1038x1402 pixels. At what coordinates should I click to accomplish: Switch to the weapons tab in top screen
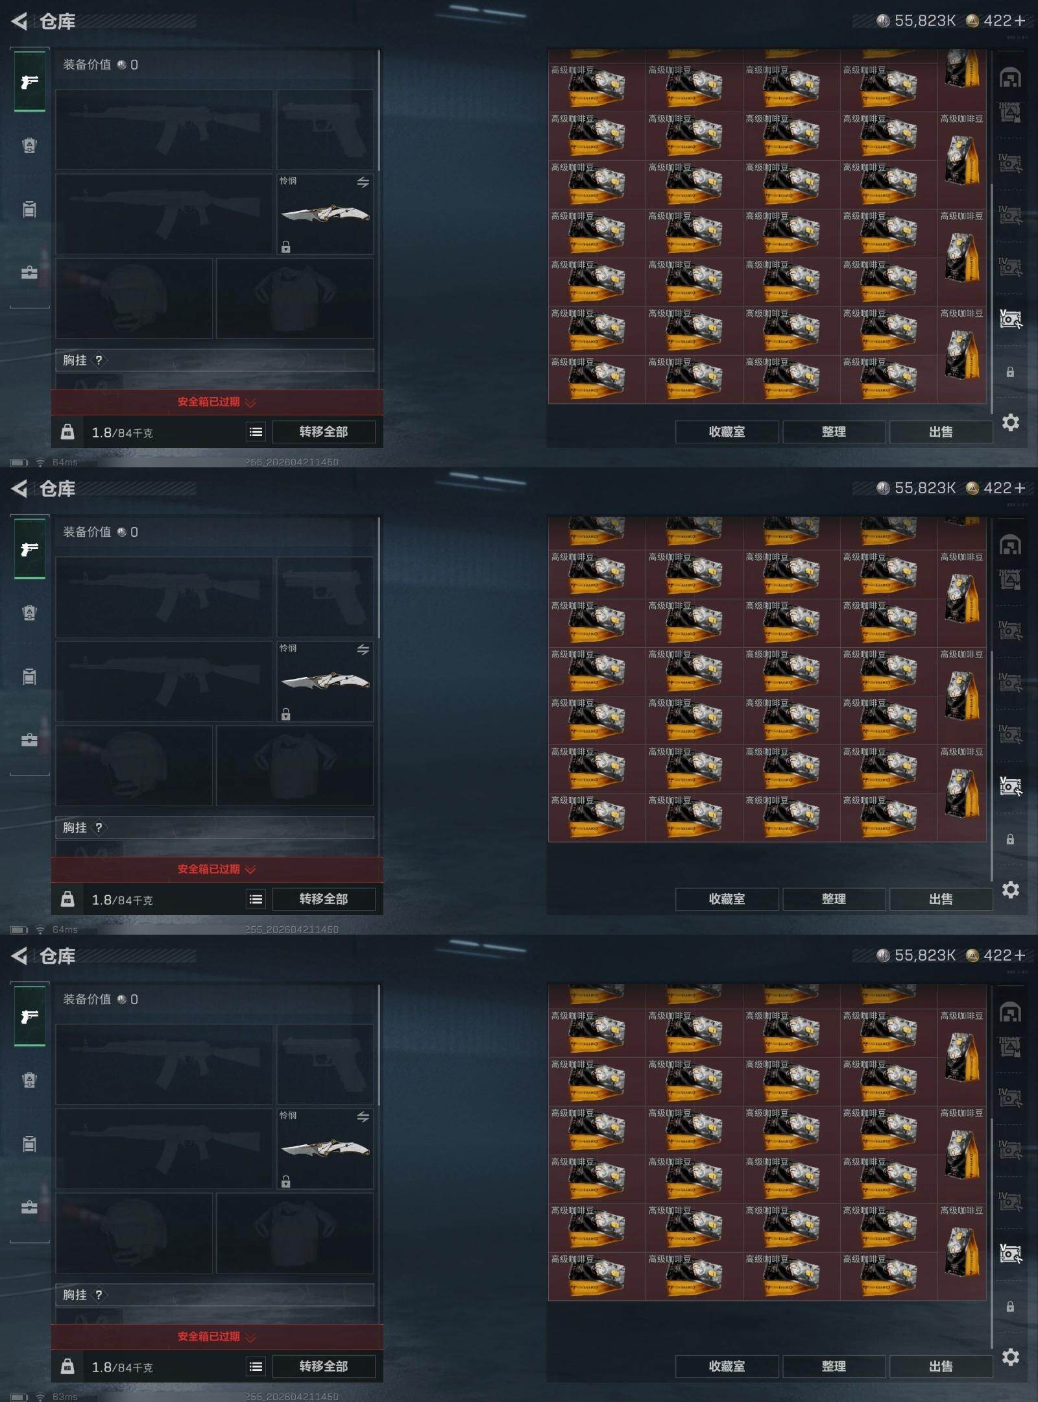[x=30, y=82]
